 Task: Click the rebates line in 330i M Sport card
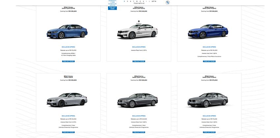point(209,50)
